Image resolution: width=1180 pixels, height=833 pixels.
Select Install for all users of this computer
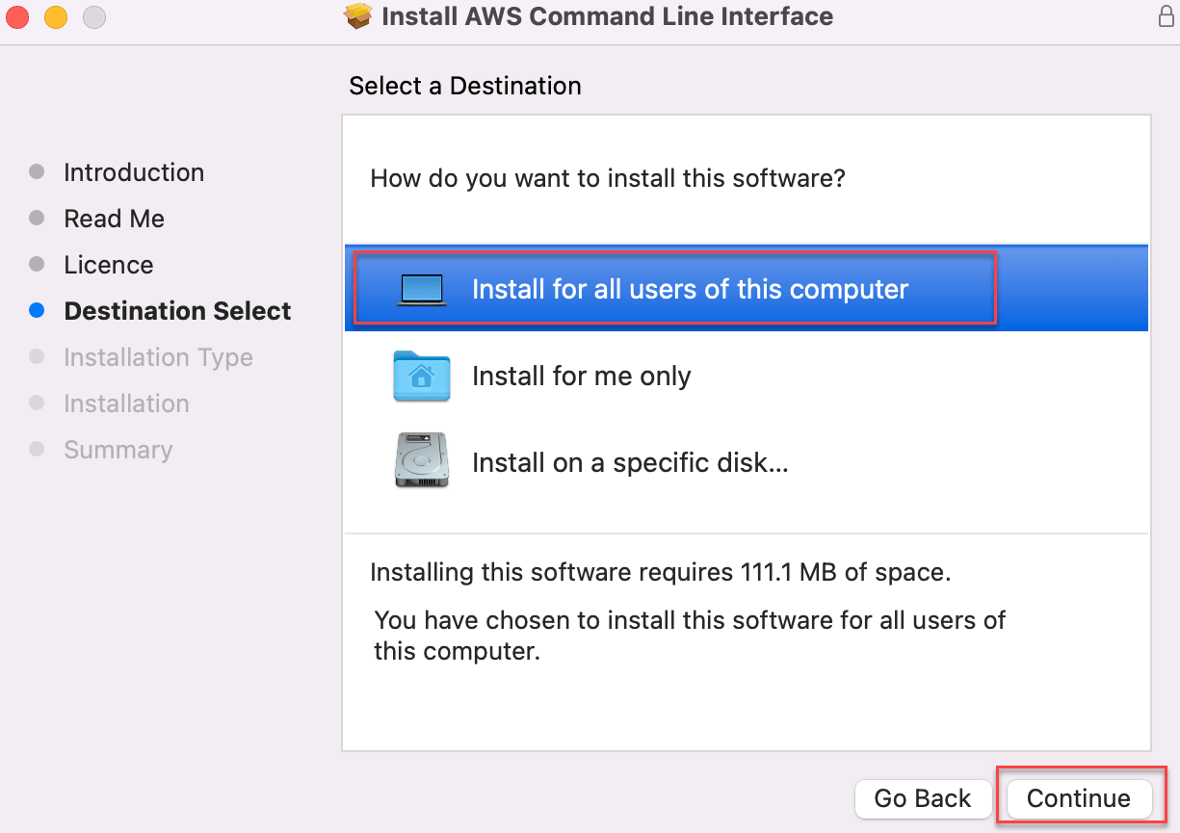(x=690, y=290)
